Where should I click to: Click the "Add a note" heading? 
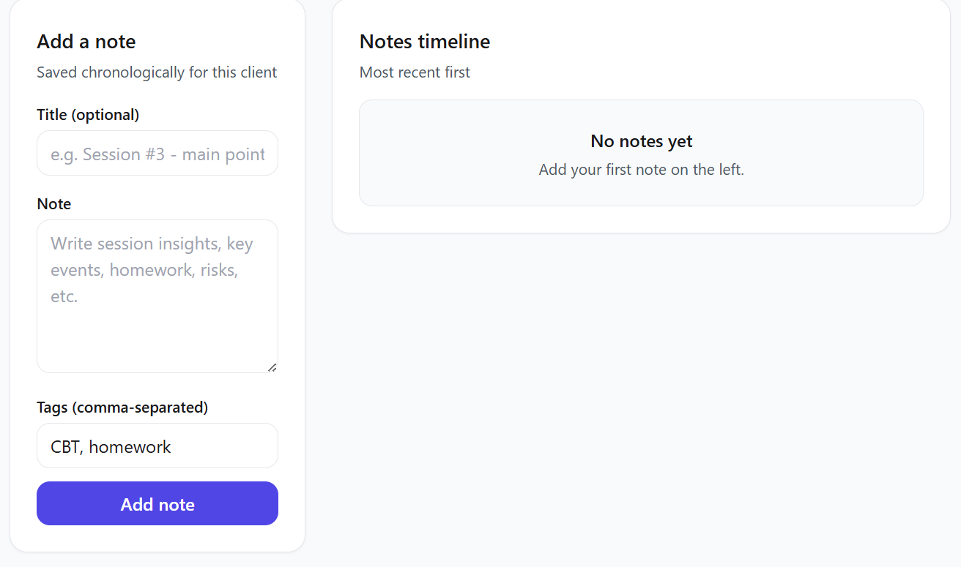coord(86,42)
